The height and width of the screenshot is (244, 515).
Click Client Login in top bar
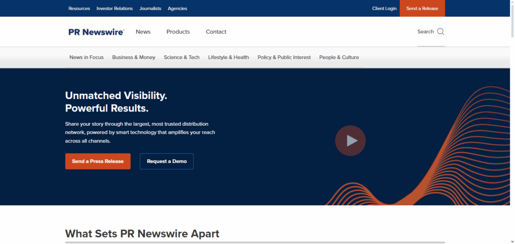(384, 9)
